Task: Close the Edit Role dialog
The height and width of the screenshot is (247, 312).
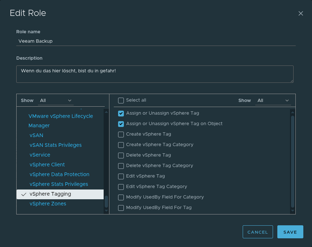Action: [300, 13]
